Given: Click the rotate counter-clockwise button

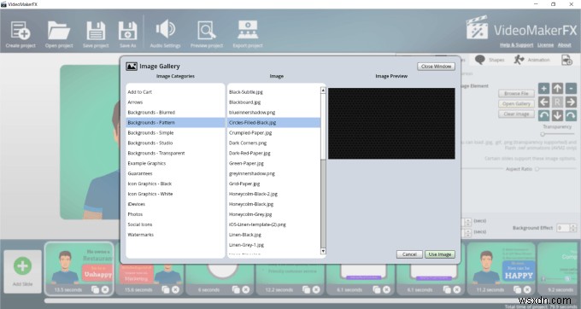Looking at the screenshot, I should click(543, 115).
